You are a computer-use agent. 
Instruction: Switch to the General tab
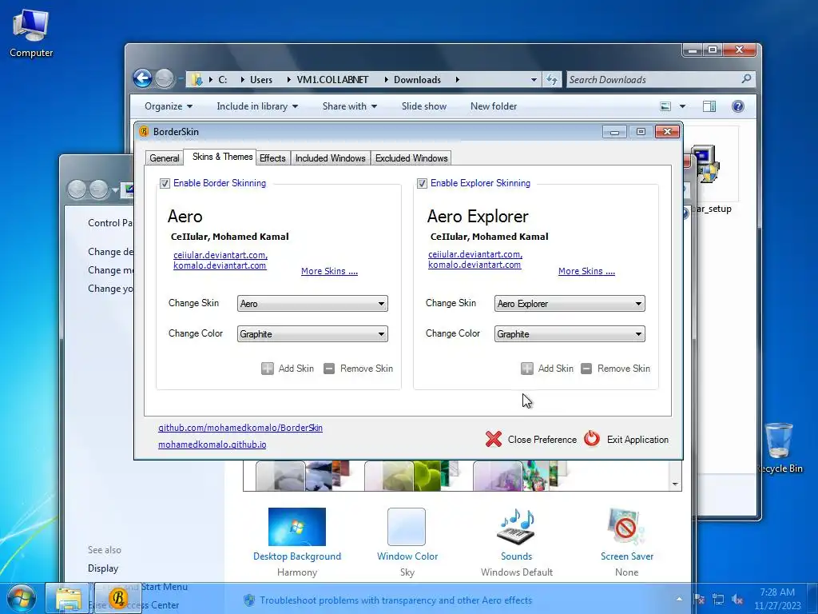point(165,158)
